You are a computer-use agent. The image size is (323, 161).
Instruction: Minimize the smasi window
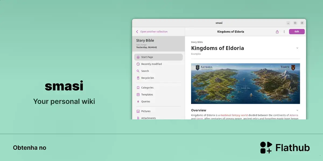(x=288, y=23)
